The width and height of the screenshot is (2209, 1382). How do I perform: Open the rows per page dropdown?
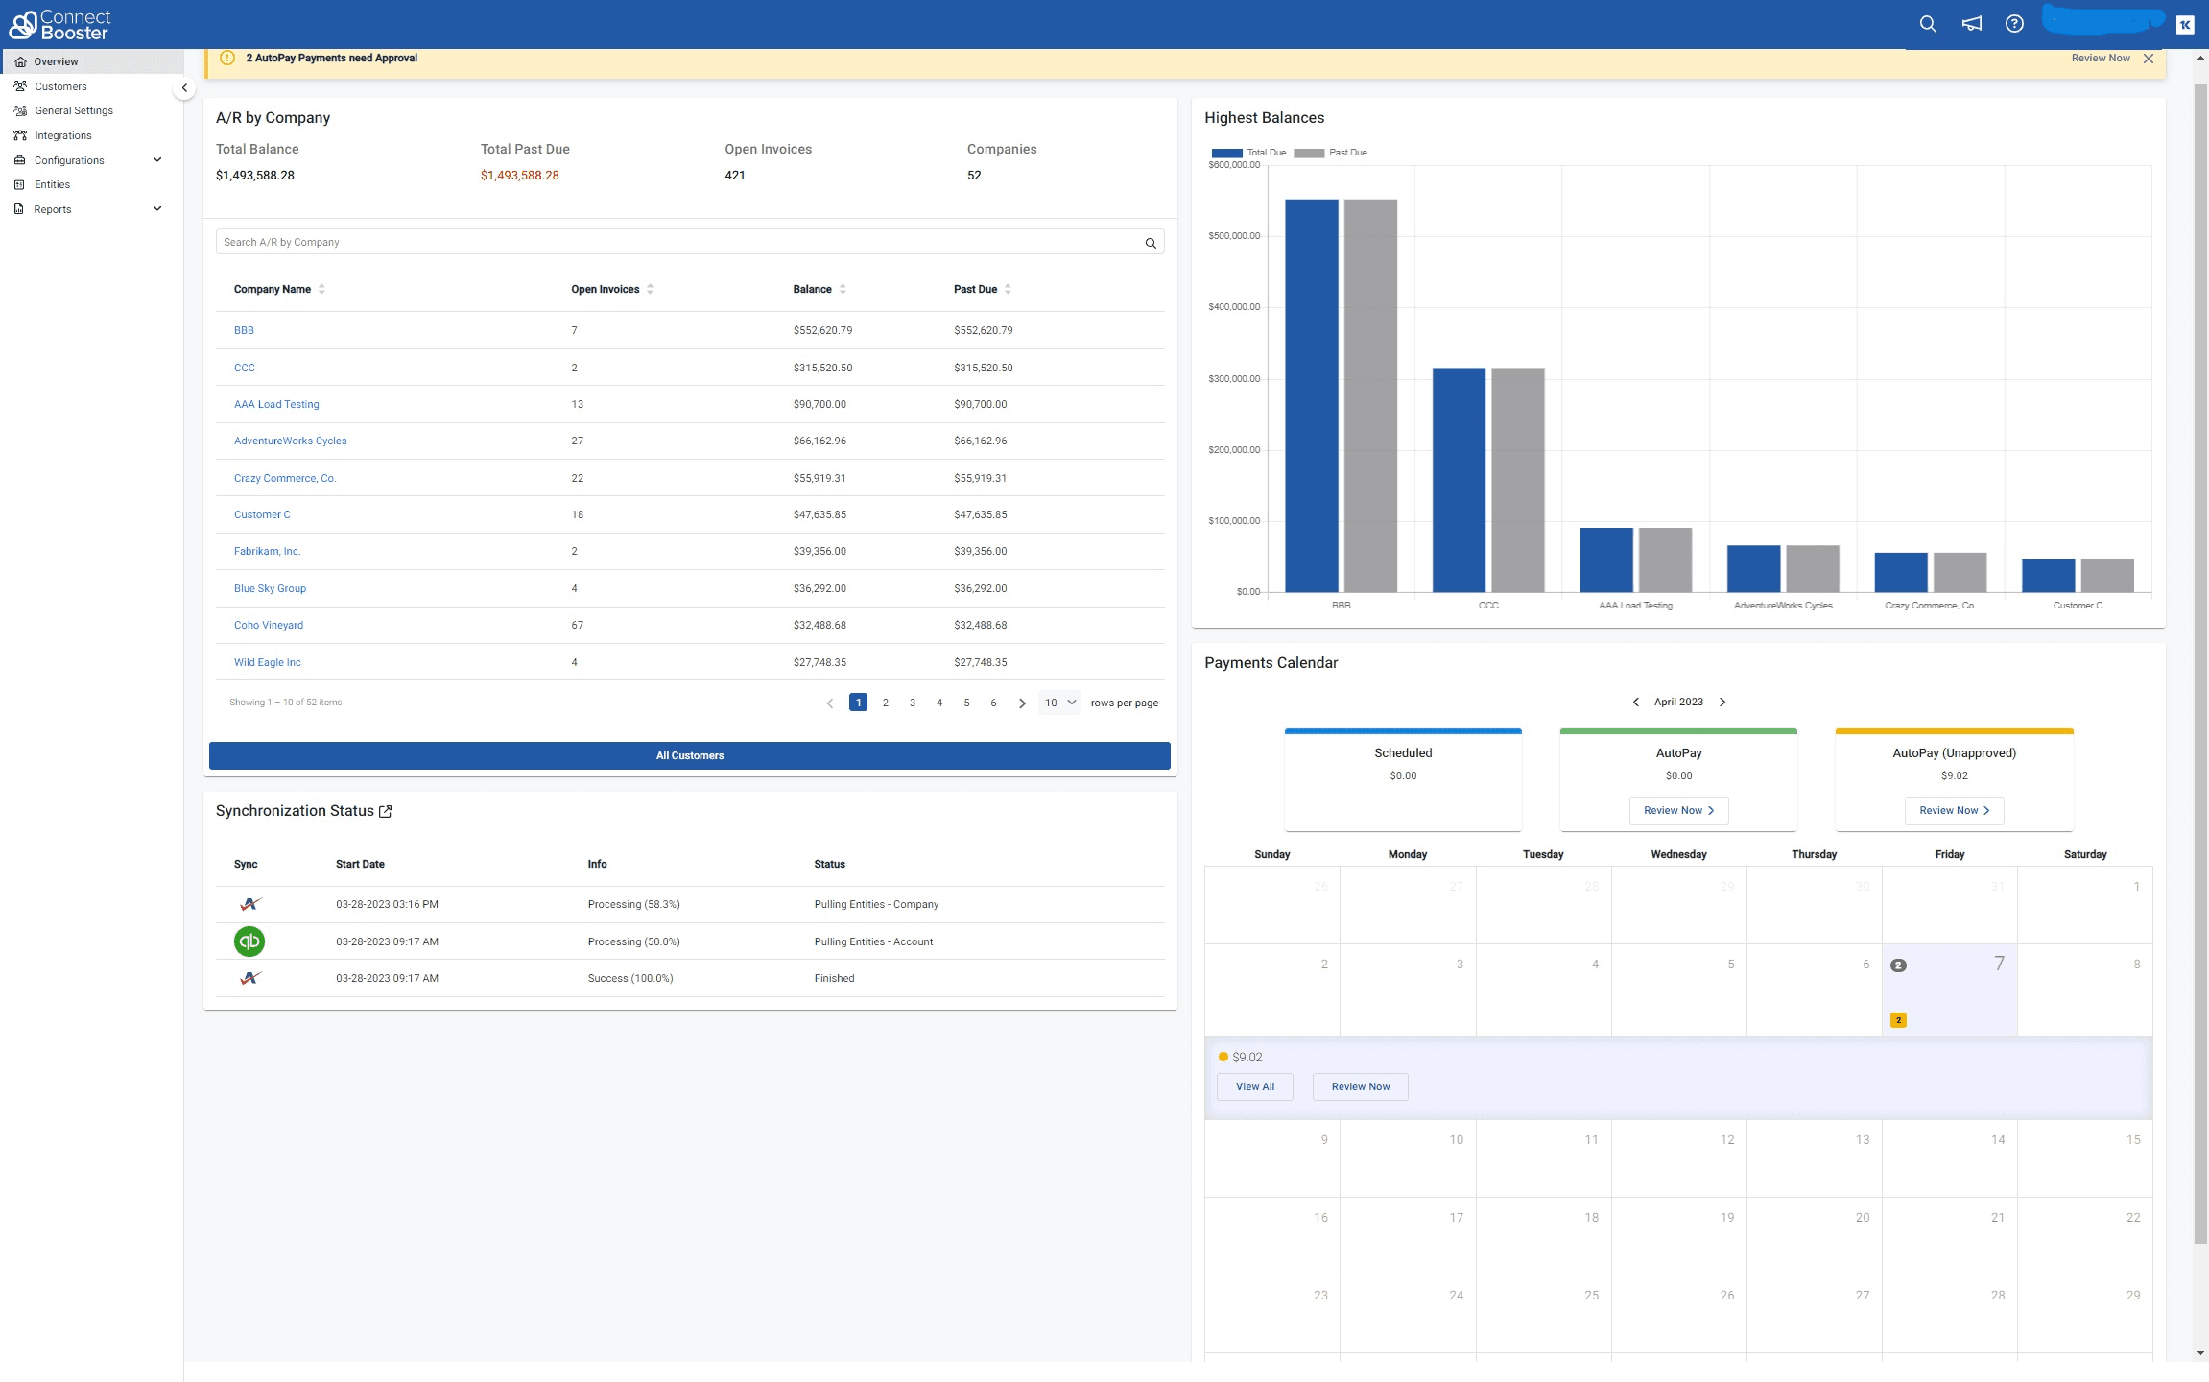[x=1059, y=703]
